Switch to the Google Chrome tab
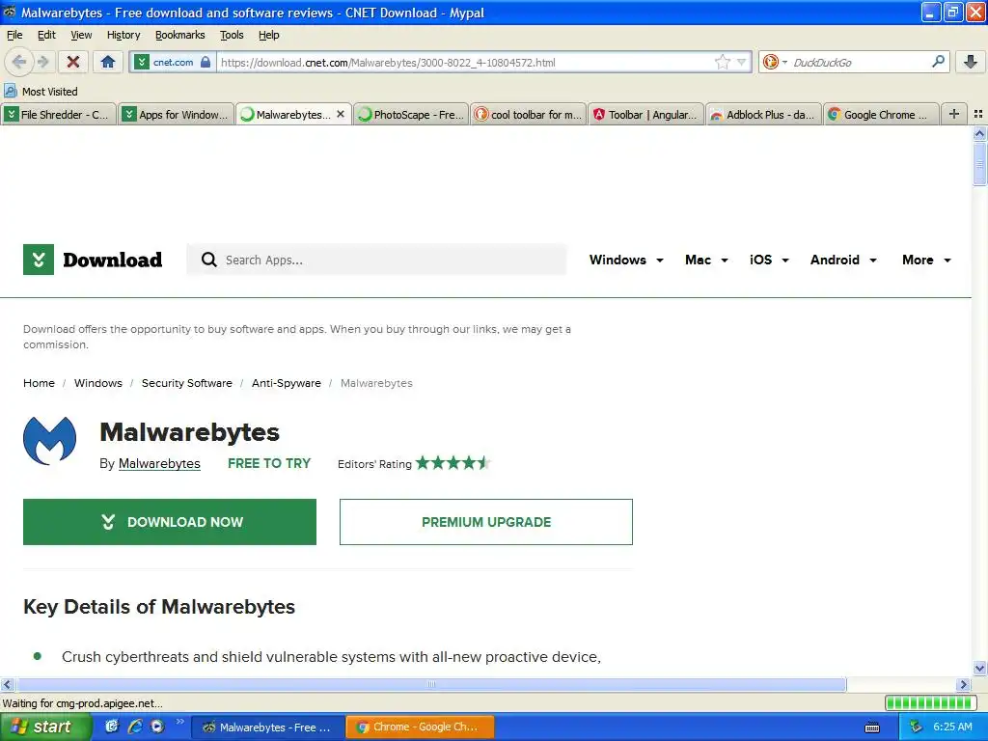The image size is (988, 741). (x=881, y=114)
